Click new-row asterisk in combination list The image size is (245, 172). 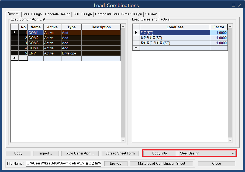(15, 58)
